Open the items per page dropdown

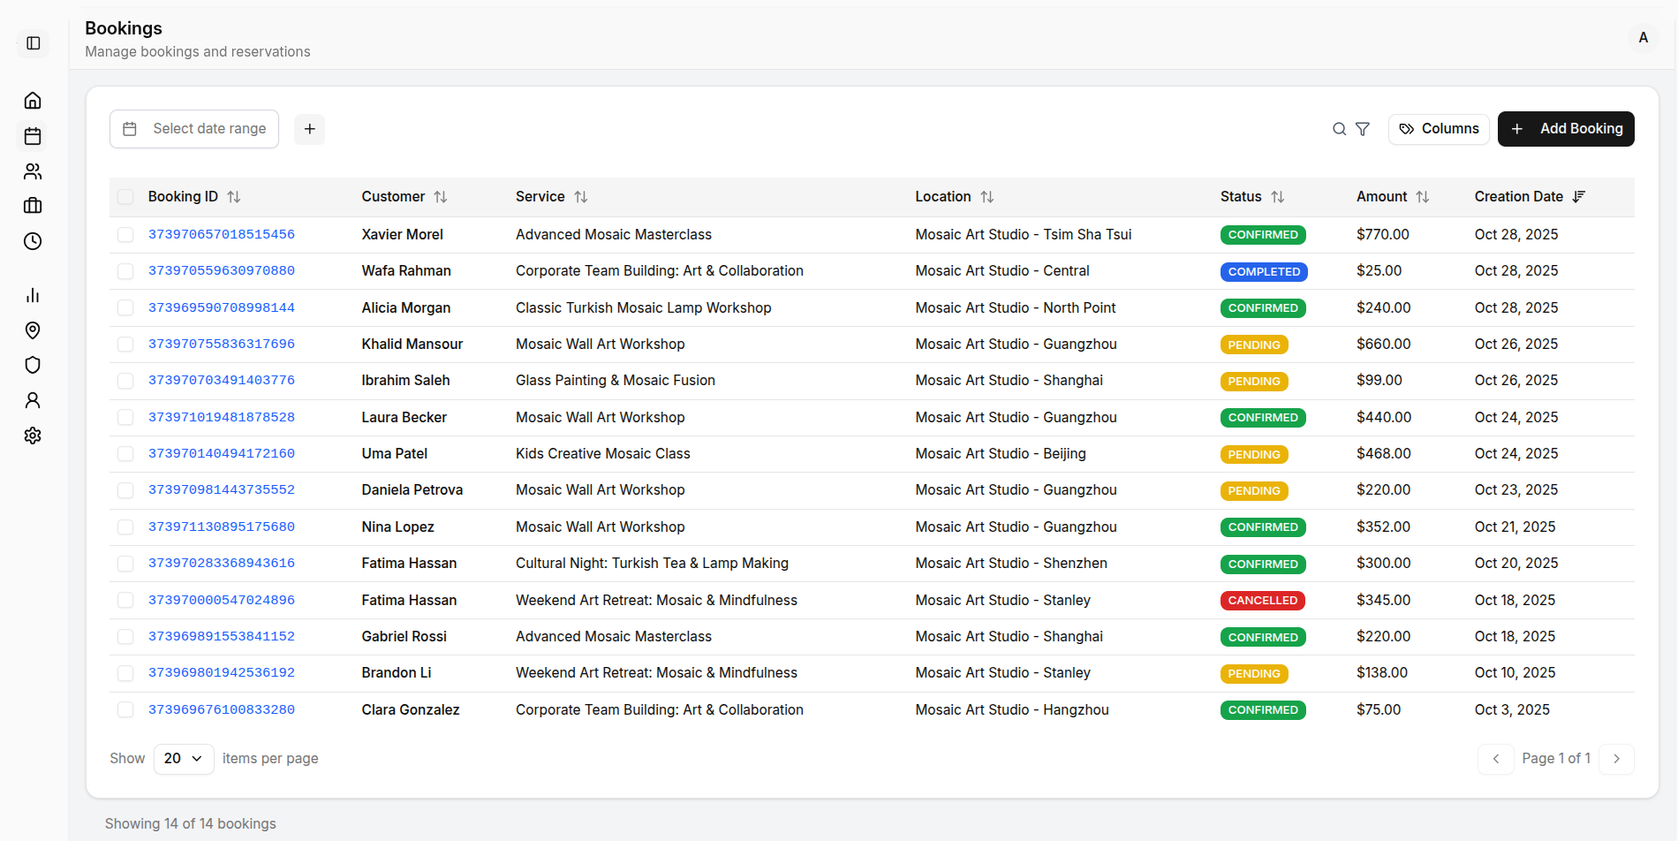click(x=183, y=758)
